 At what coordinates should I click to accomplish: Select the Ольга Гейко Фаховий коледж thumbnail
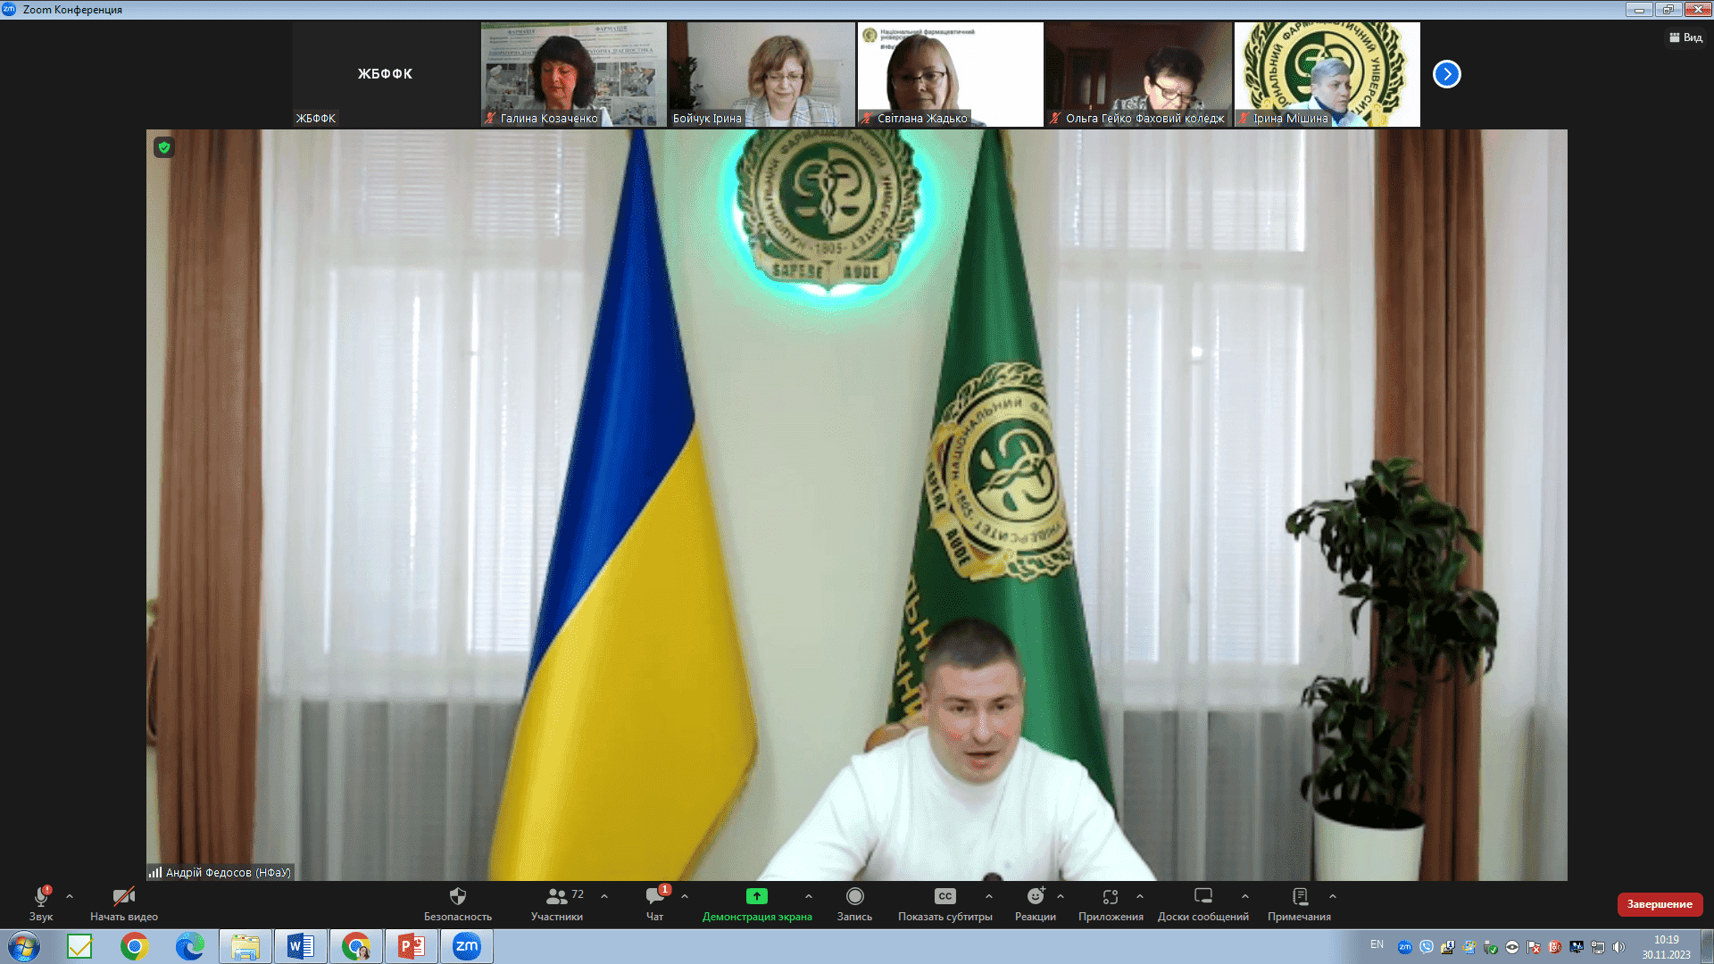[1139, 74]
